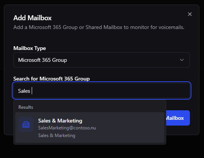Select the Sales & Marketing search result

(90, 127)
